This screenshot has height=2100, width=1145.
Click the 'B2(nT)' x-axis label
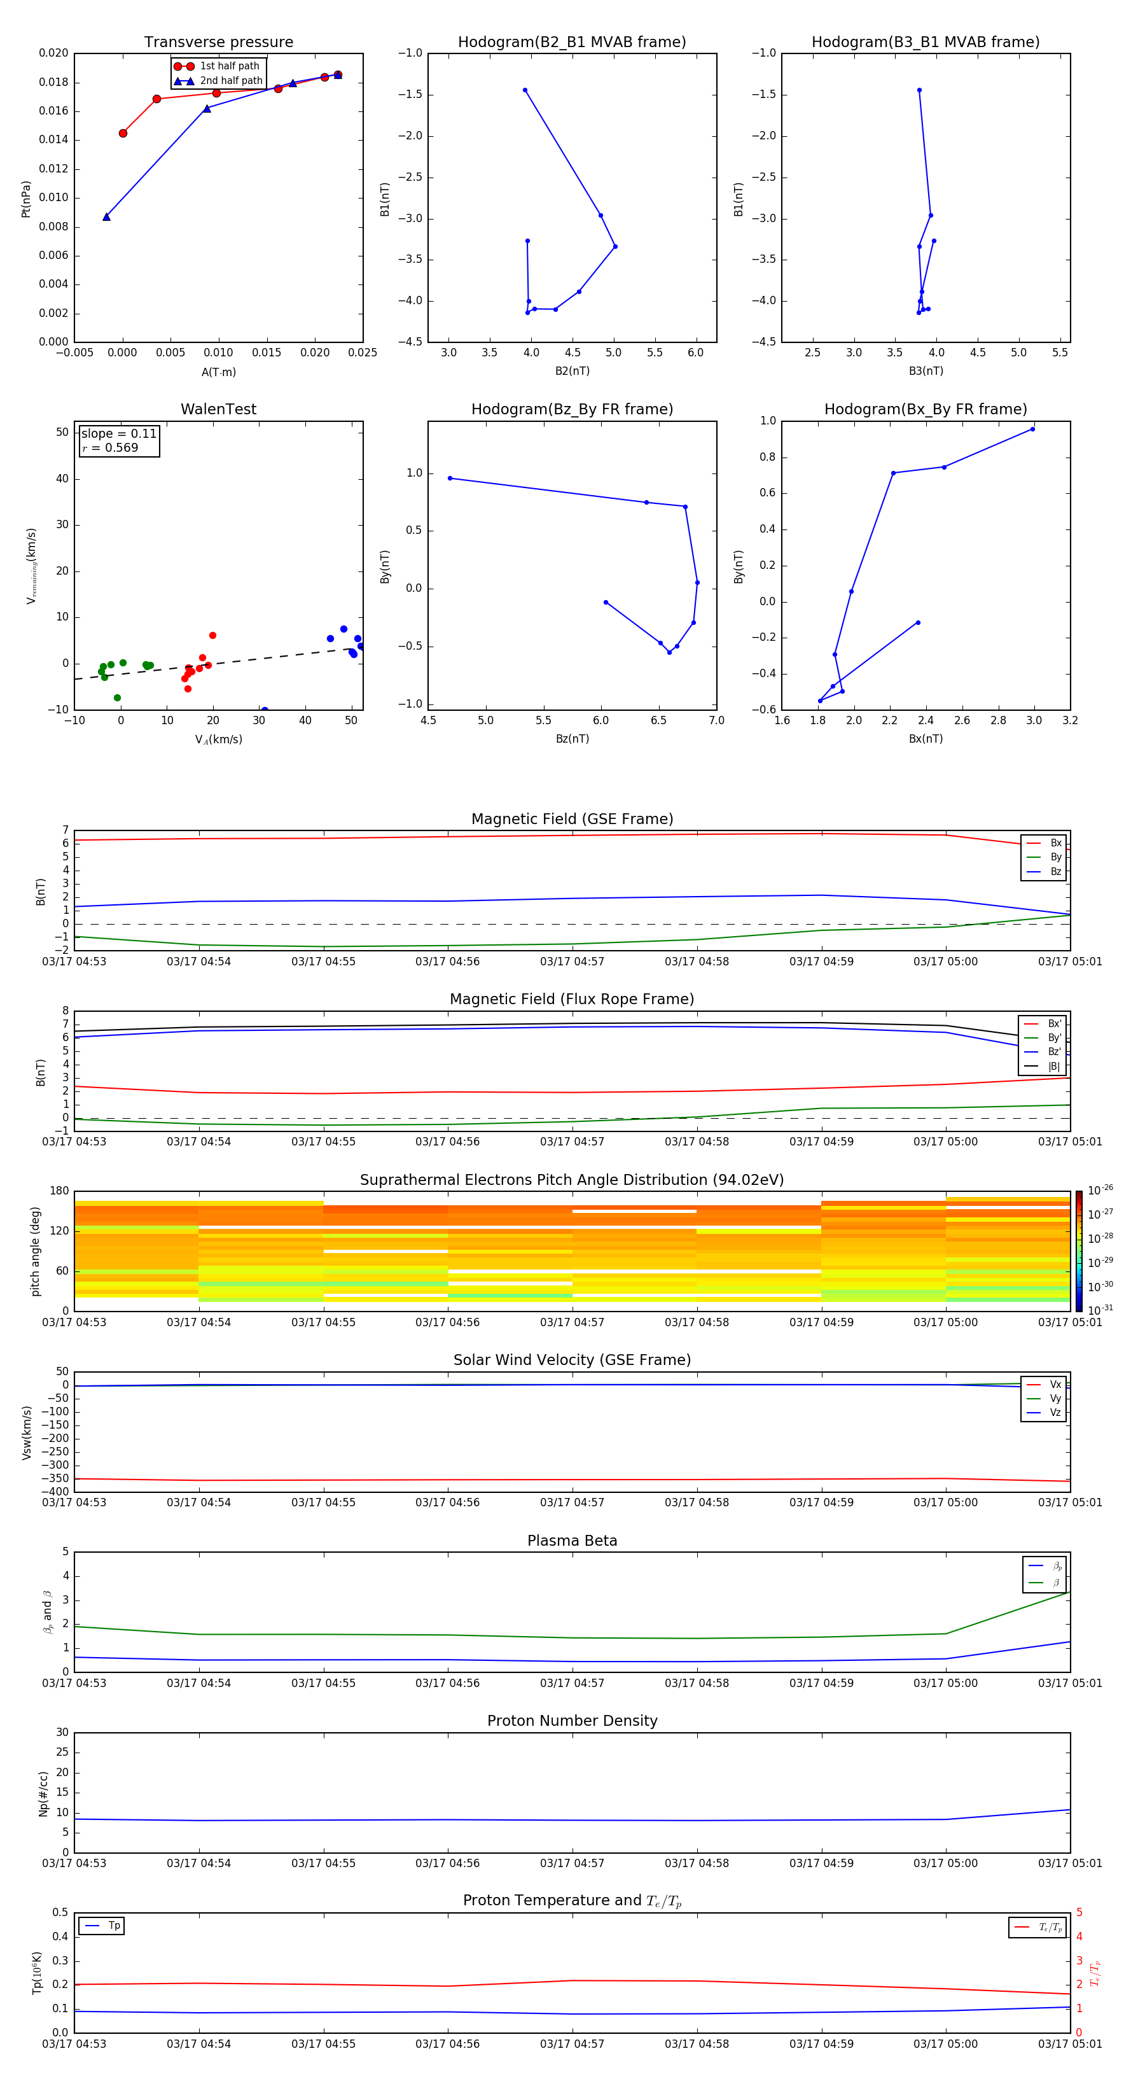[572, 371]
